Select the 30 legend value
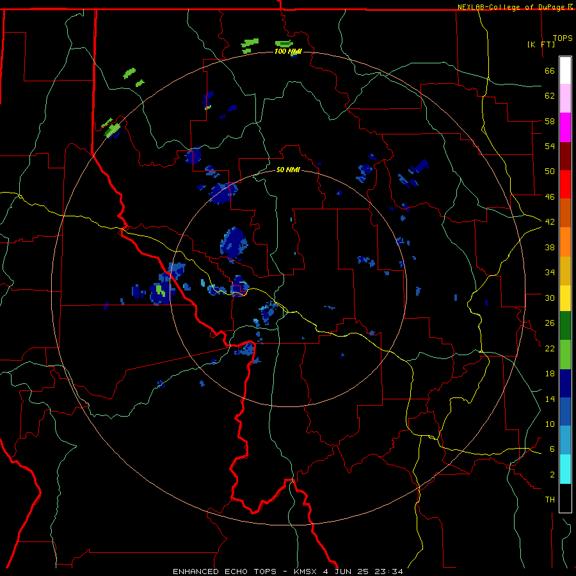Image resolution: width=576 pixels, height=576 pixels. pyautogui.click(x=550, y=298)
